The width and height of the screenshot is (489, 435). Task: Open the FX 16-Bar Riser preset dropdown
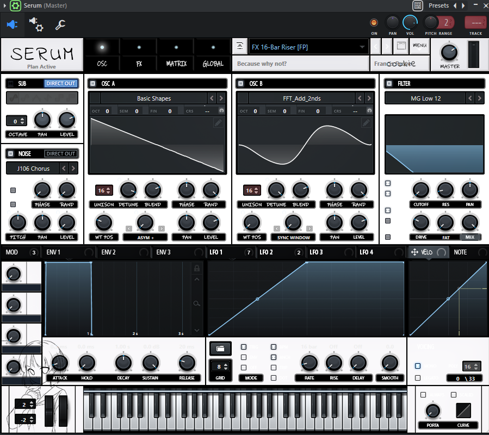click(x=308, y=47)
